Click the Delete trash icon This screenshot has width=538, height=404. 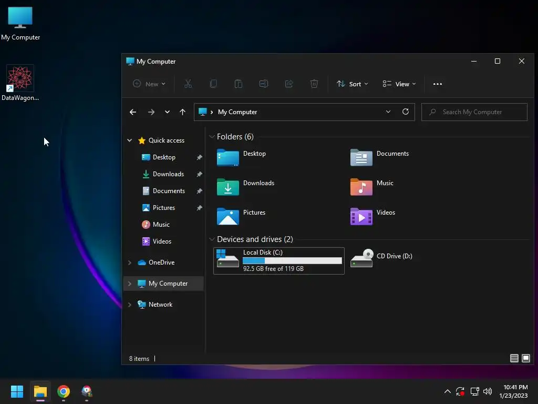[314, 84]
